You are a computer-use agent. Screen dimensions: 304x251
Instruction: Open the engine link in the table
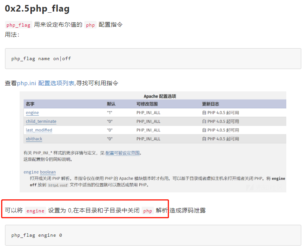32,113
